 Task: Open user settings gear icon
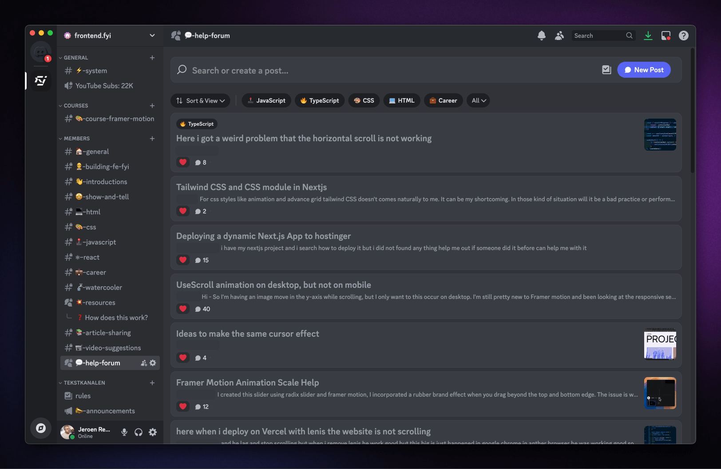click(x=153, y=432)
